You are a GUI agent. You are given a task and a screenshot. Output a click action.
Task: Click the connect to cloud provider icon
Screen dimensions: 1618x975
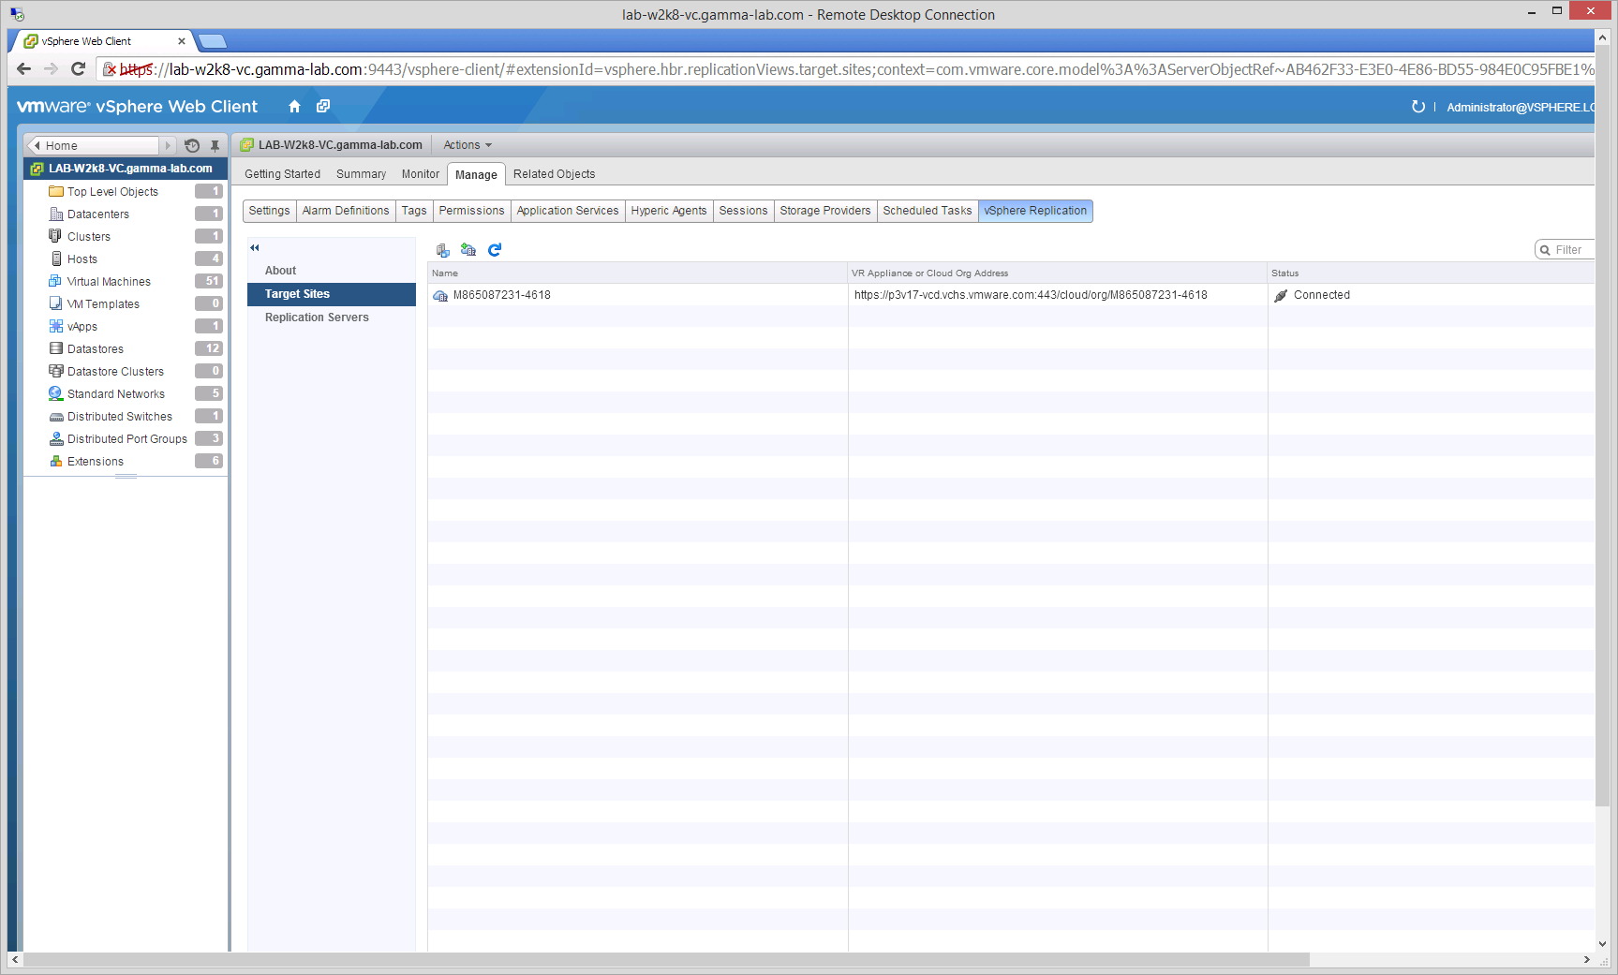pos(468,250)
